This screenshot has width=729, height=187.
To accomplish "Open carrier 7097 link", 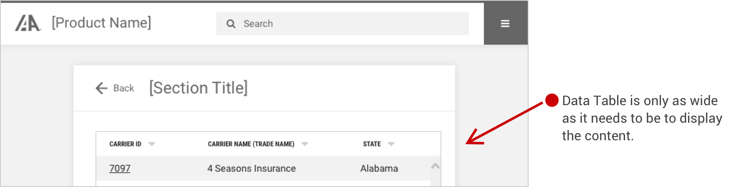I will (x=120, y=168).
